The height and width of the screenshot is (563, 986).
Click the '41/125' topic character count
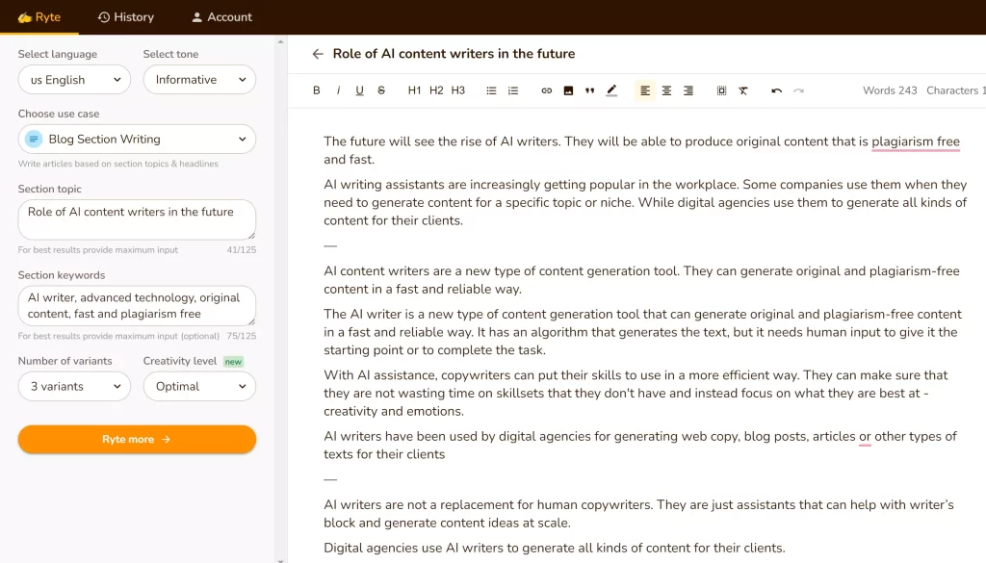[x=242, y=250]
